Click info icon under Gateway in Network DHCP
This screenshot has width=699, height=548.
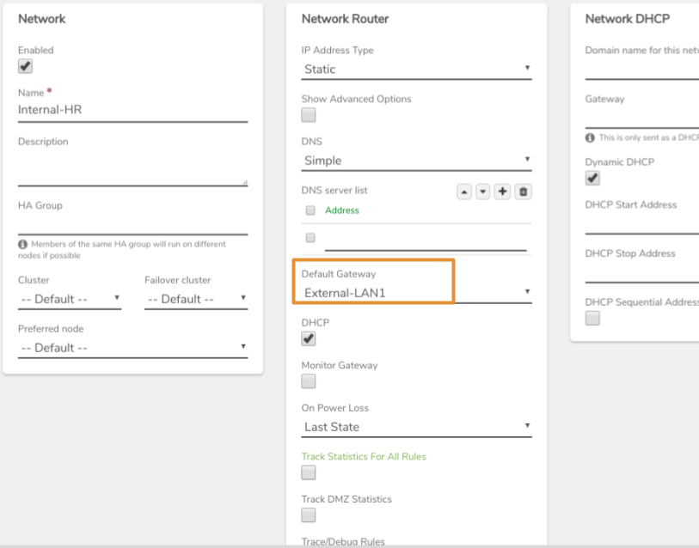click(x=590, y=137)
